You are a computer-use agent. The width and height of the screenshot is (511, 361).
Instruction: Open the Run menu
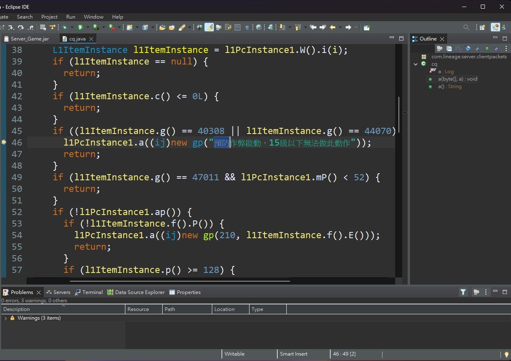tap(71, 17)
